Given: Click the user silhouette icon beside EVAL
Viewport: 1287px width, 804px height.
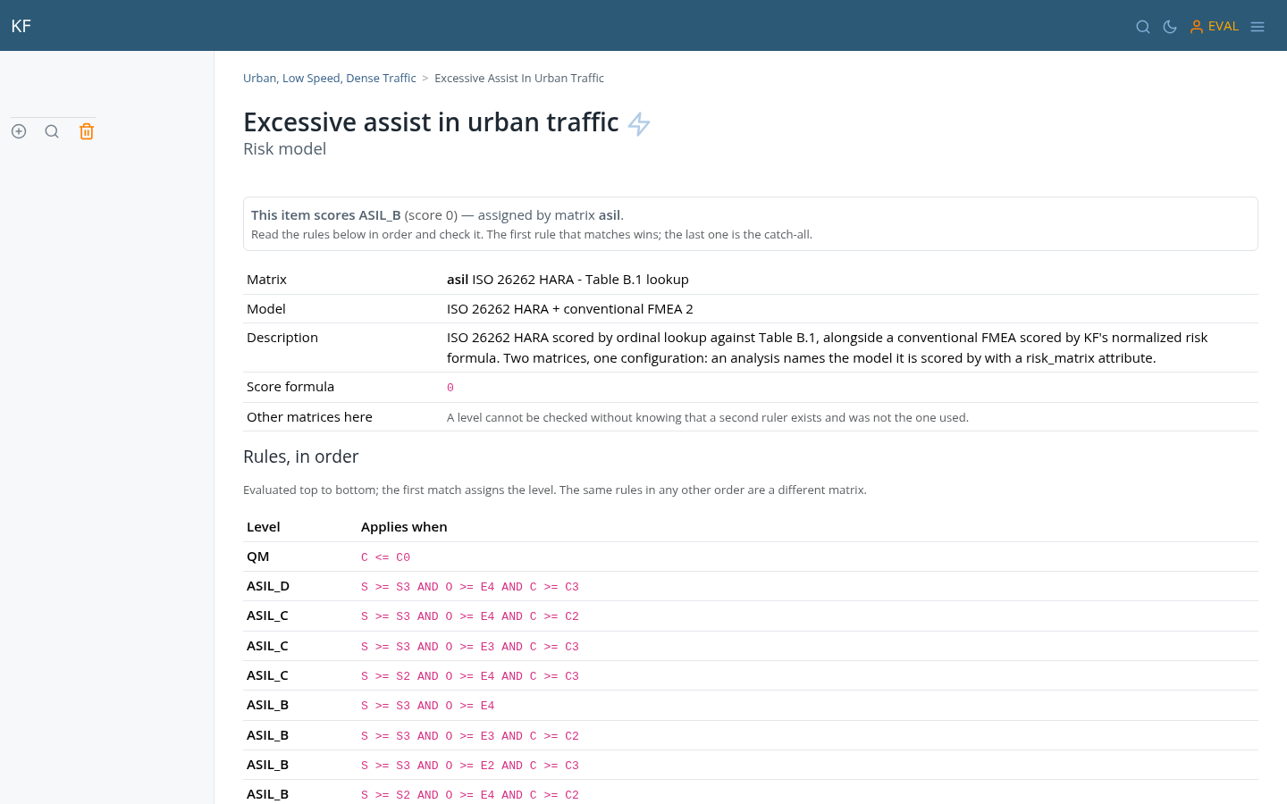Looking at the screenshot, I should pos(1196,27).
